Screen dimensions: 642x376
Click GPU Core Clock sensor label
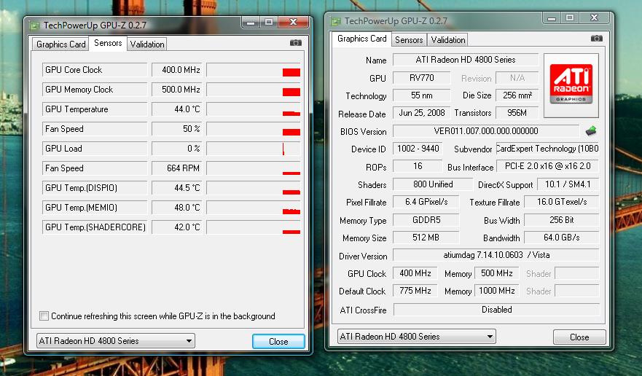coord(95,70)
